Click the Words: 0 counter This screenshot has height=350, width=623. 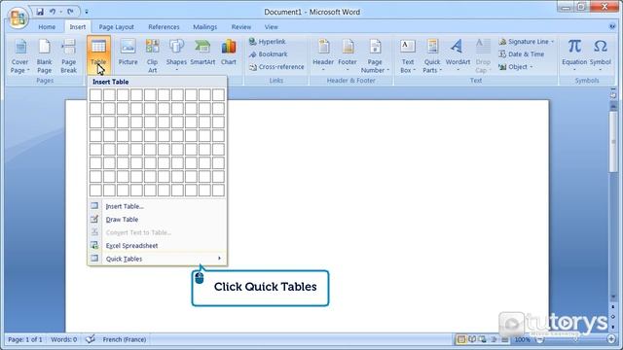pos(63,339)
